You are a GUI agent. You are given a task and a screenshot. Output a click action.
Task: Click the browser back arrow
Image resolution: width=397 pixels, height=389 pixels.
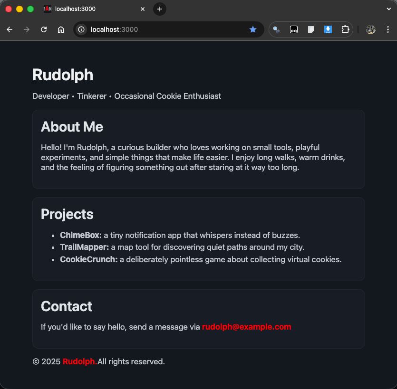(x=10, y=29)
